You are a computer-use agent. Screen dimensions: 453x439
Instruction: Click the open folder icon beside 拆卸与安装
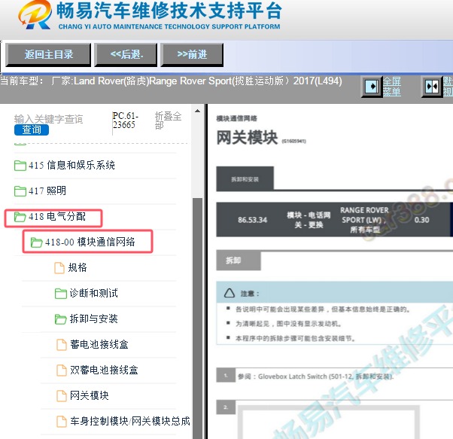[x=61, y=319]
